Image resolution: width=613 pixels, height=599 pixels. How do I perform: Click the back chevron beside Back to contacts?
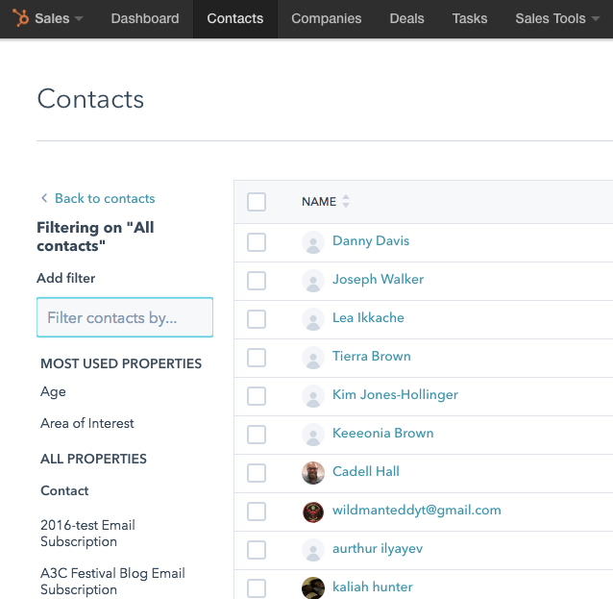click(44, 199)
